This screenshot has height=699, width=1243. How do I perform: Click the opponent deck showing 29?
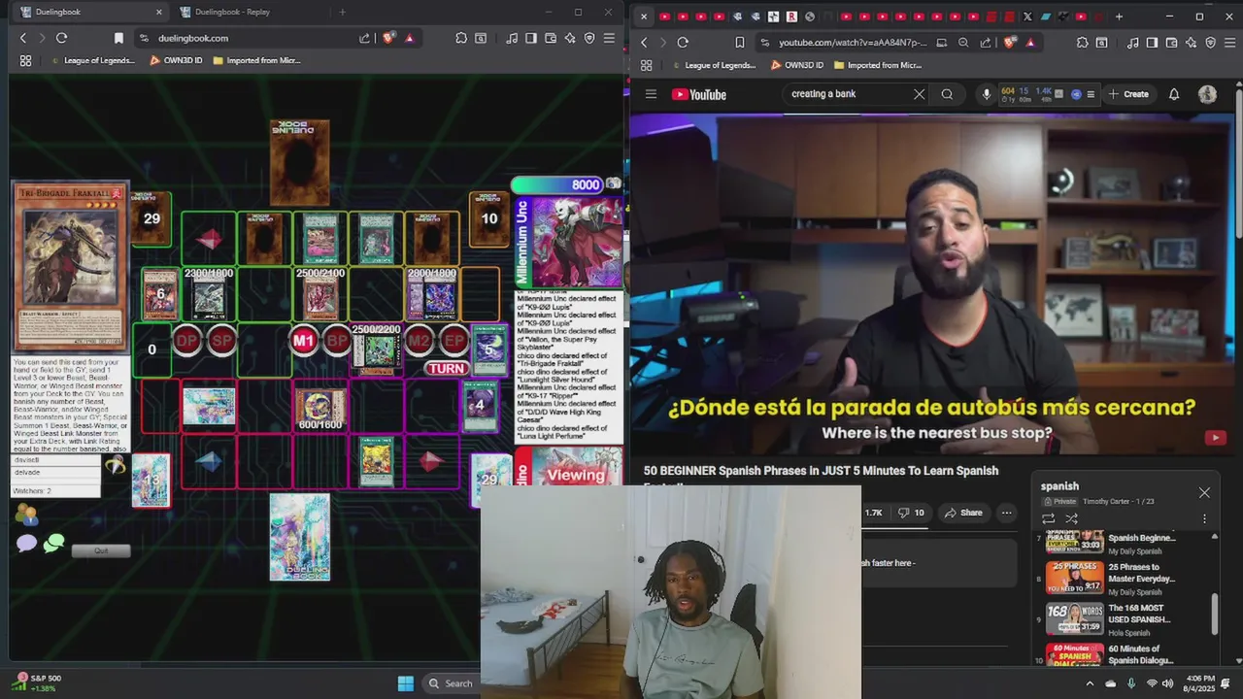(x=151, y=218)
